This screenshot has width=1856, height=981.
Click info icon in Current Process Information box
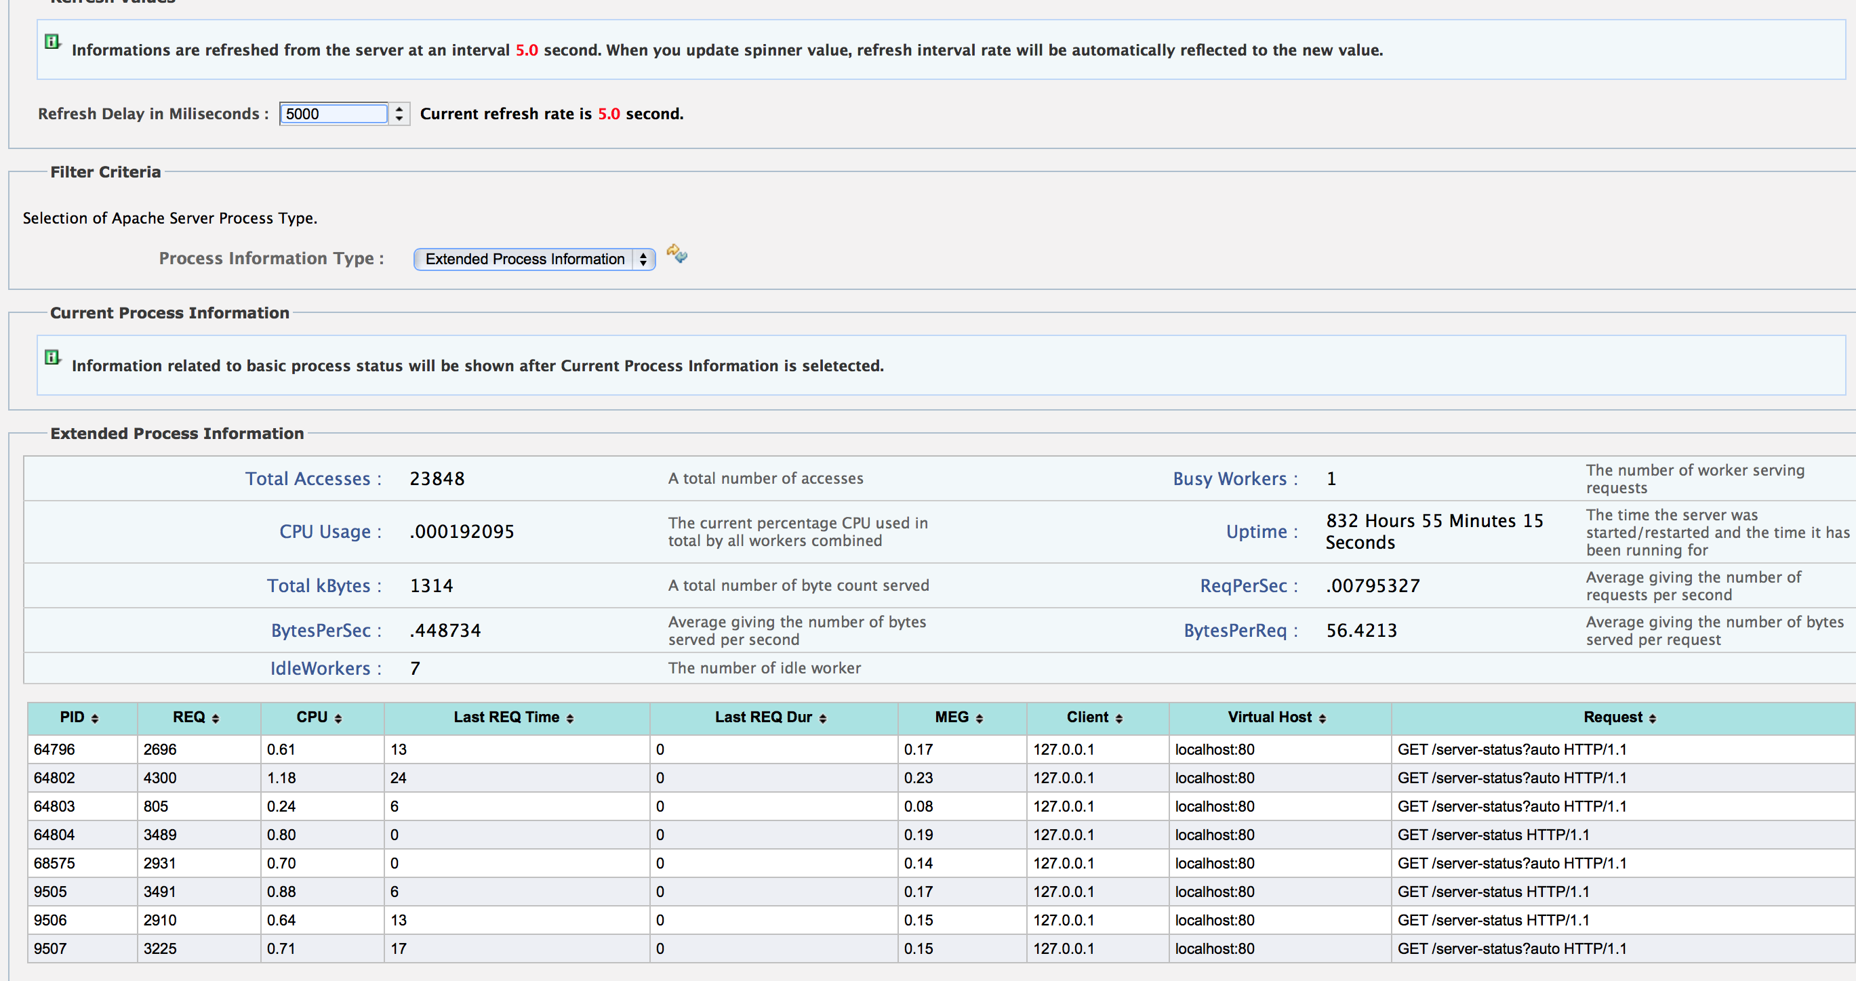click(52, 357)
